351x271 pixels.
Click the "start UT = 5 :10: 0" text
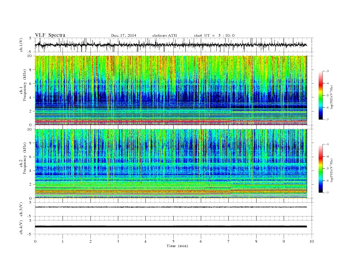point(214,35)
